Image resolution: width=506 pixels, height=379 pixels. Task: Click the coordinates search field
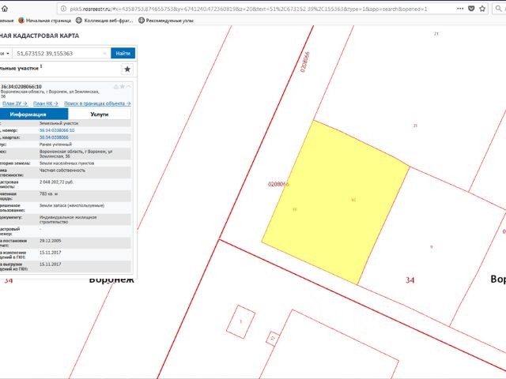click(58, 53)
